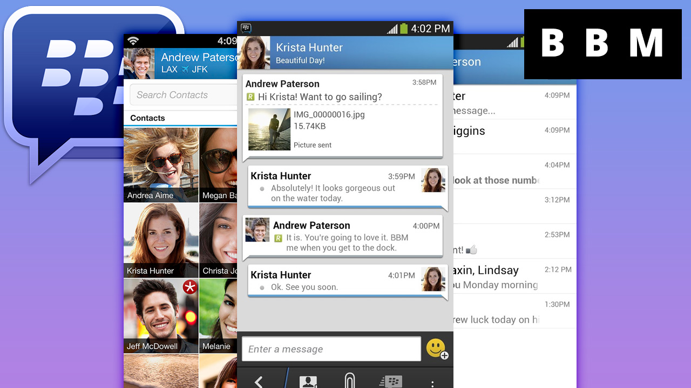Open the attachment paperclip icon
This screenshot has height=388, width=691.
350,381
